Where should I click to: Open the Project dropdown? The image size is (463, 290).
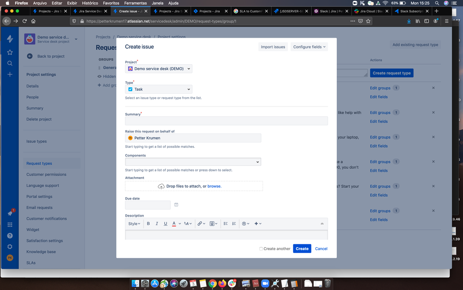(x=159, y=69)
